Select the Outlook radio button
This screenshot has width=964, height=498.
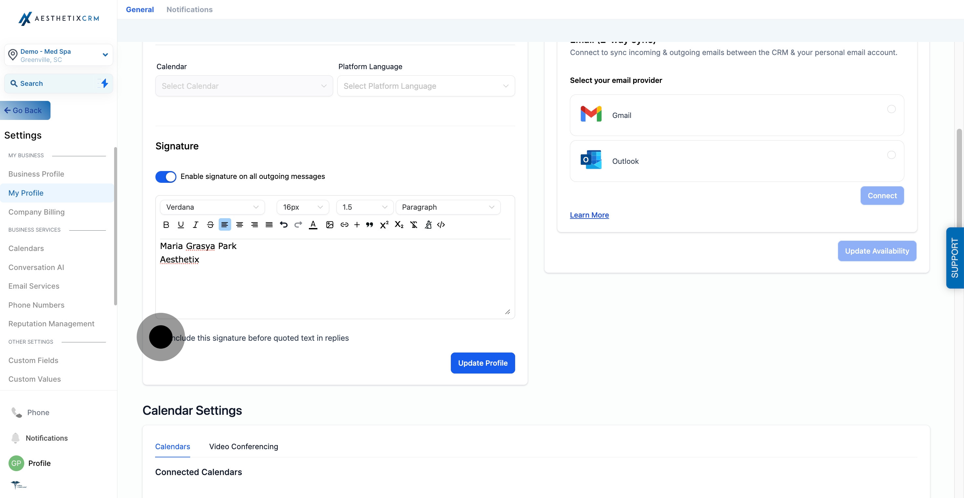tap(892, 155)
